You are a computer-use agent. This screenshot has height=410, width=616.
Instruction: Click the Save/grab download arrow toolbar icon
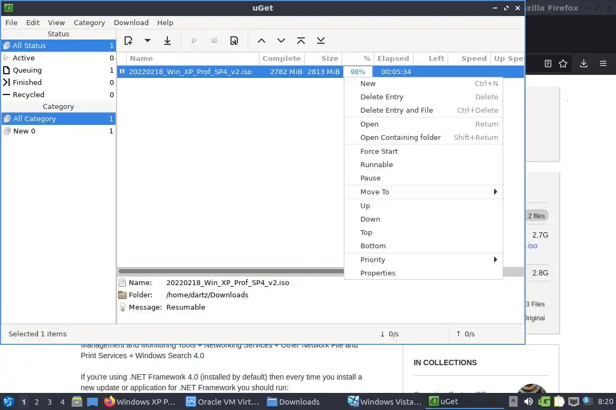pyautogui.click(x=167, y=41)
